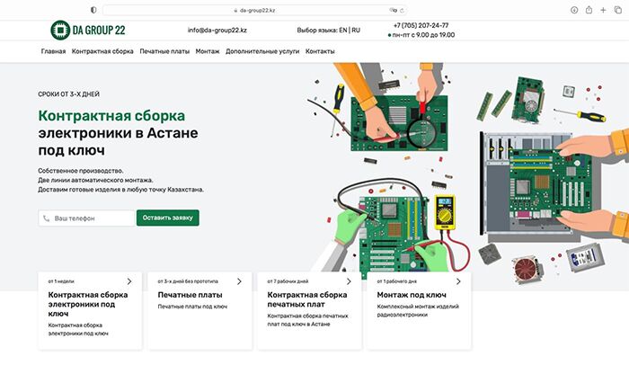Focus the Ваш телефон input field
Viewport: 629px width, 374px height.
92,218
